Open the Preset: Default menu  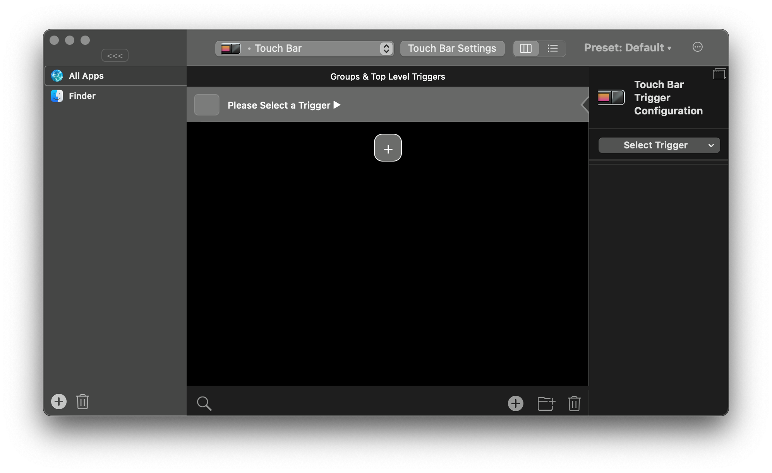(628, 48)
